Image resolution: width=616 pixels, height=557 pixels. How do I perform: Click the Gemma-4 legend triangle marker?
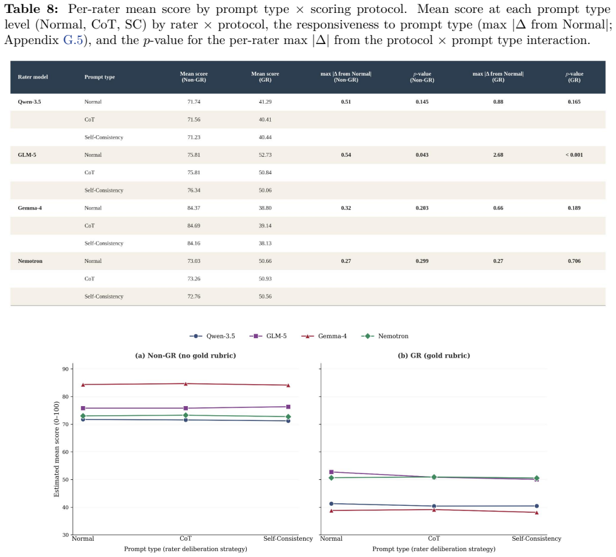point(308,336)
